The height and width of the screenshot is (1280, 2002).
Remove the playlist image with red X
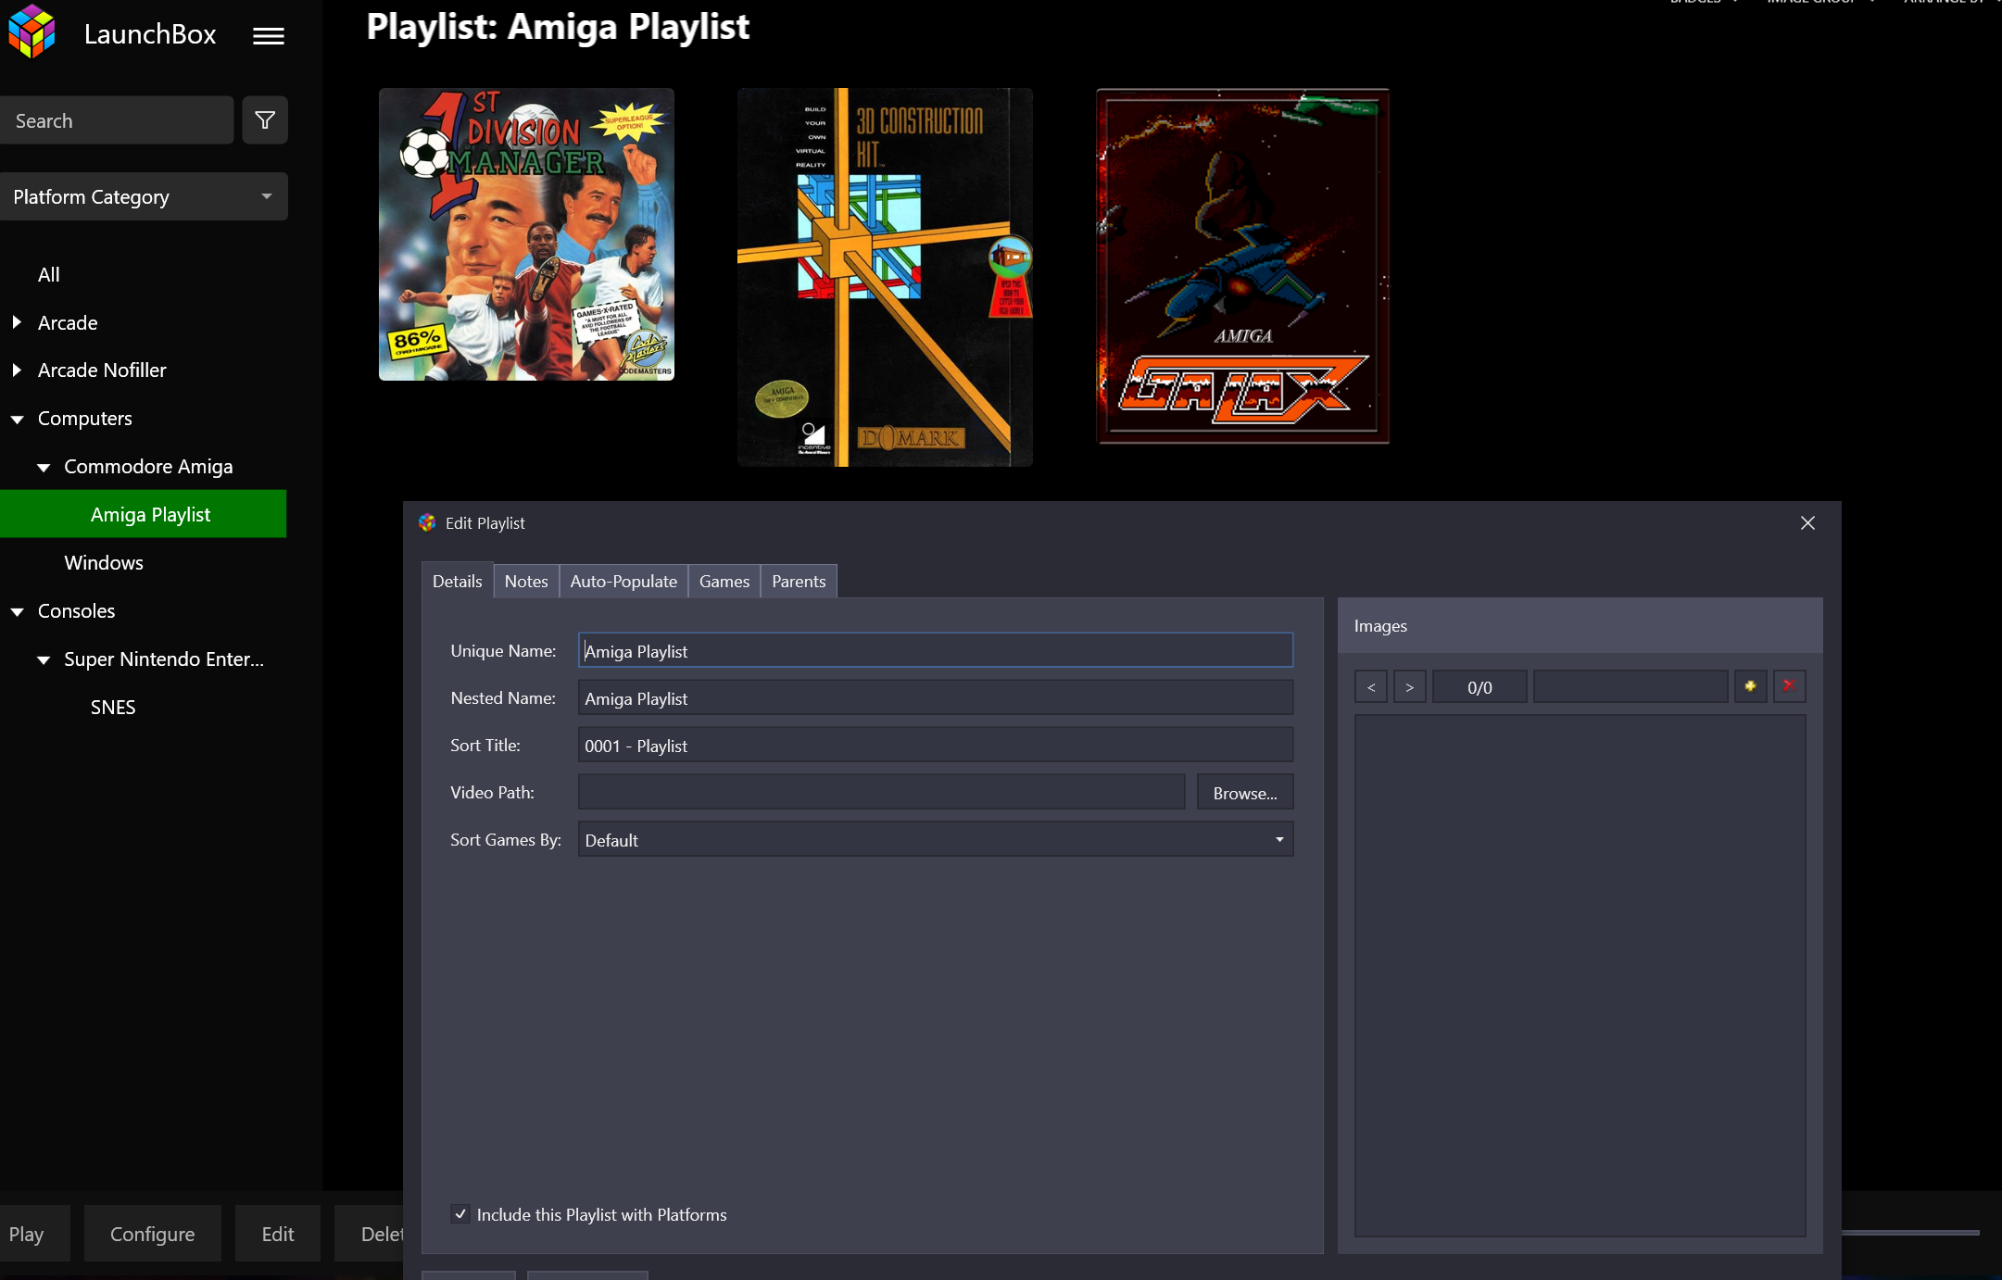[x=1789, y=686]
